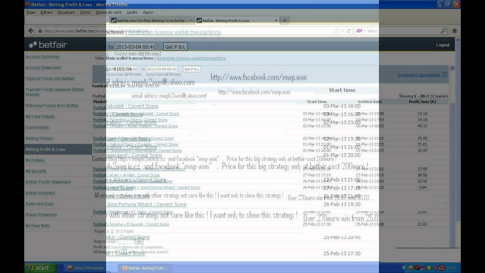
Task: Click the Logout link
Action: (443, 45)
